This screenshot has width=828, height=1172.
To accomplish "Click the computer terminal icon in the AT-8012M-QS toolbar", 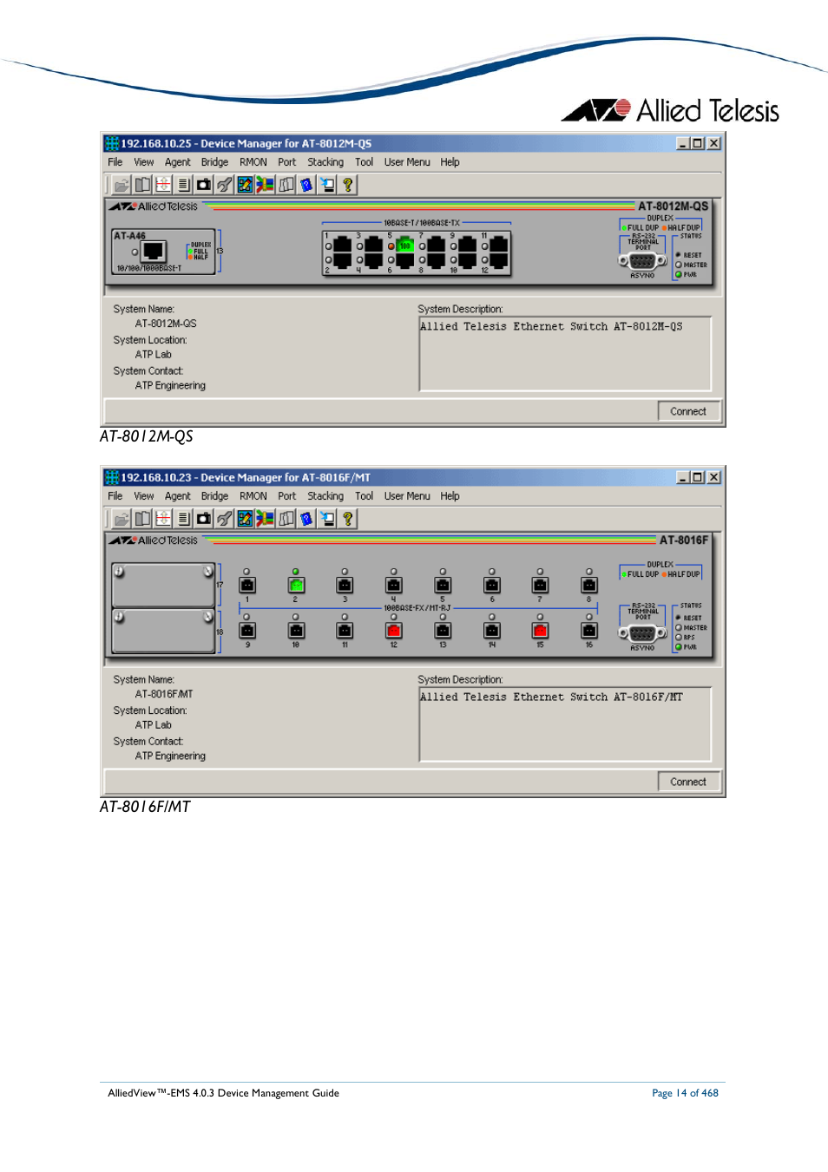I will [x=327, y=185].
